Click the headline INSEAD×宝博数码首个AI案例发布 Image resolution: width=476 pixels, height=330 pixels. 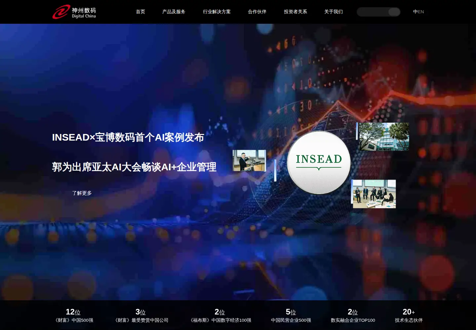[x=128, y=137]
